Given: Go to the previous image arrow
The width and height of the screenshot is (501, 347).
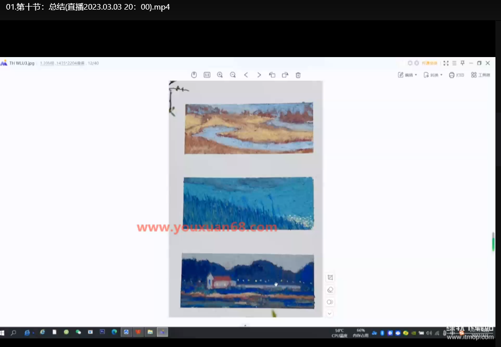Looking at the screenshot, I should 246,75.
